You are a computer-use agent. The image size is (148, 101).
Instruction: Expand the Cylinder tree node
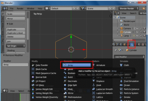click(117, 32)
